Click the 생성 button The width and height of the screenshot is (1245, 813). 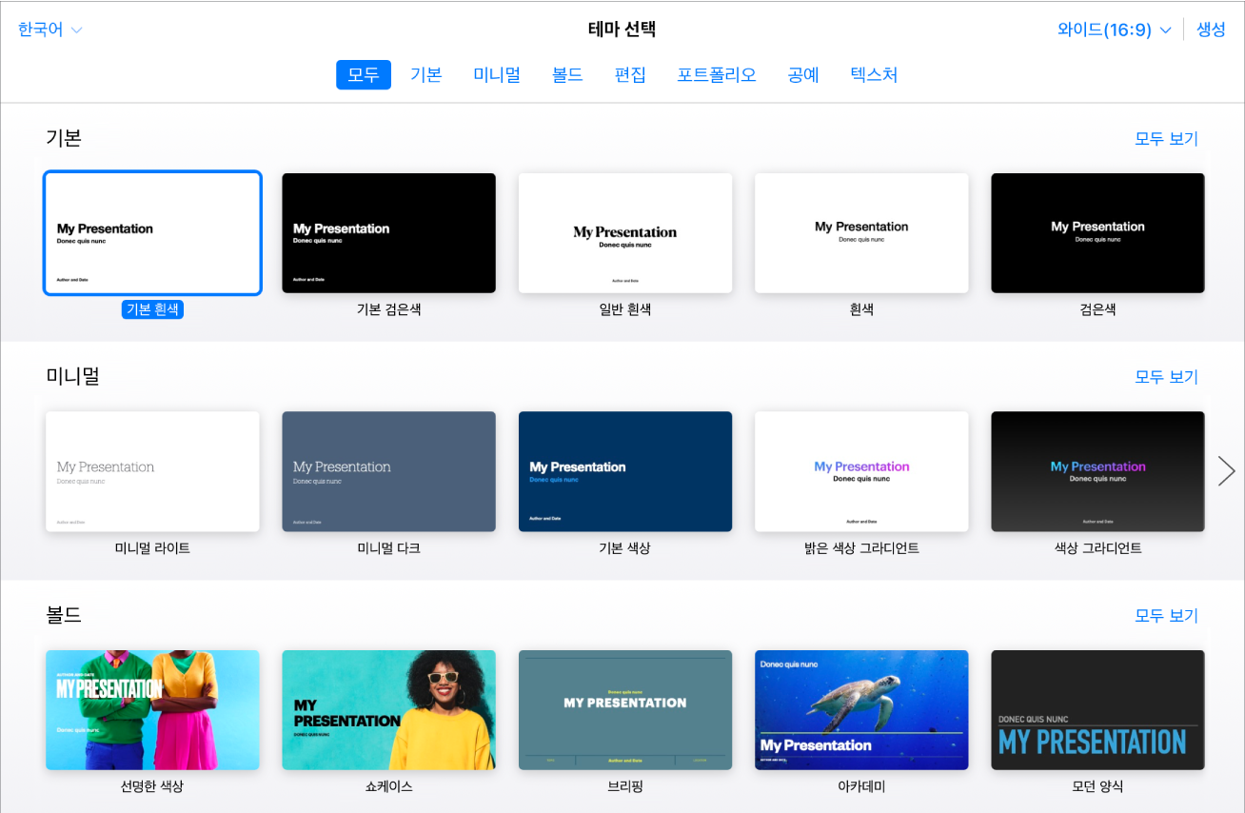tap(1211, 29)
